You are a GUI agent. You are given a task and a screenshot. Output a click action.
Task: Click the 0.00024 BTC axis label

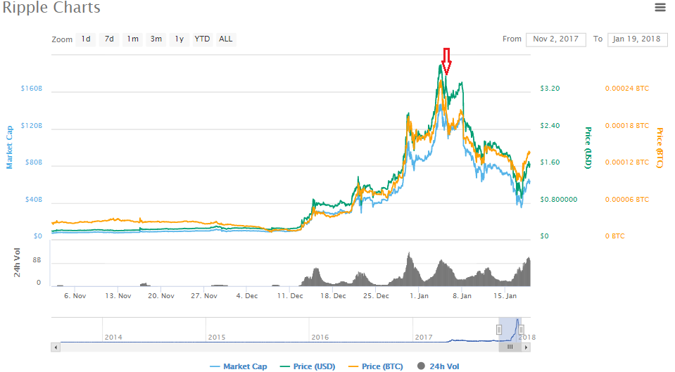626,89
